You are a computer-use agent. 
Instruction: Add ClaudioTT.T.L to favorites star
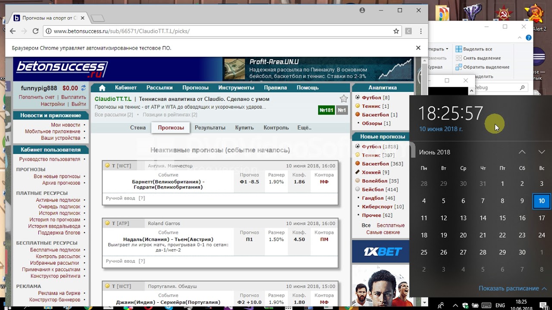point(344,99)
